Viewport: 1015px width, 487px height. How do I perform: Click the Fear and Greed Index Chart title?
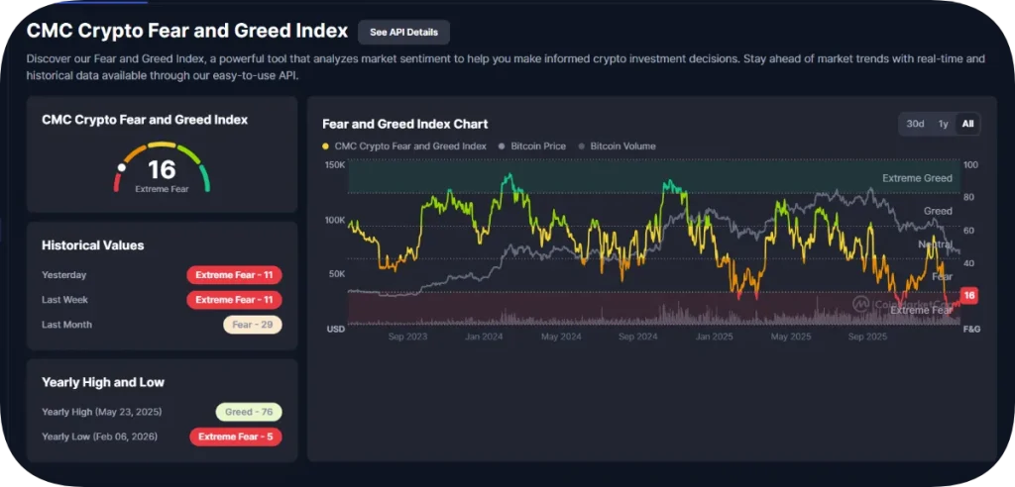pos(404,124)
